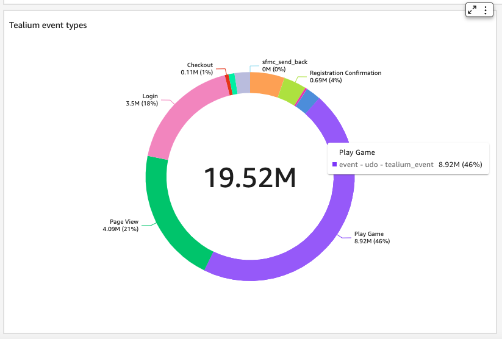Image resolution: width=502 pixels, height=339 pixels.
Task: Click the maximize visual arrows icon
Action: 472,10
